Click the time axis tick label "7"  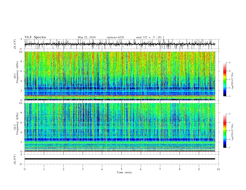pos(160,169)
